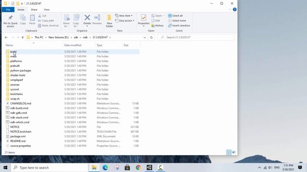This screenshot has height=172, width=307.
Task: Select the prebuilt folder
Action: click(x=15, y=66)
